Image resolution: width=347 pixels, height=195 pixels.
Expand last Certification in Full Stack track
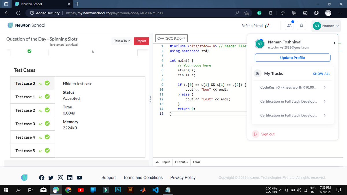(x=325, y=115)
